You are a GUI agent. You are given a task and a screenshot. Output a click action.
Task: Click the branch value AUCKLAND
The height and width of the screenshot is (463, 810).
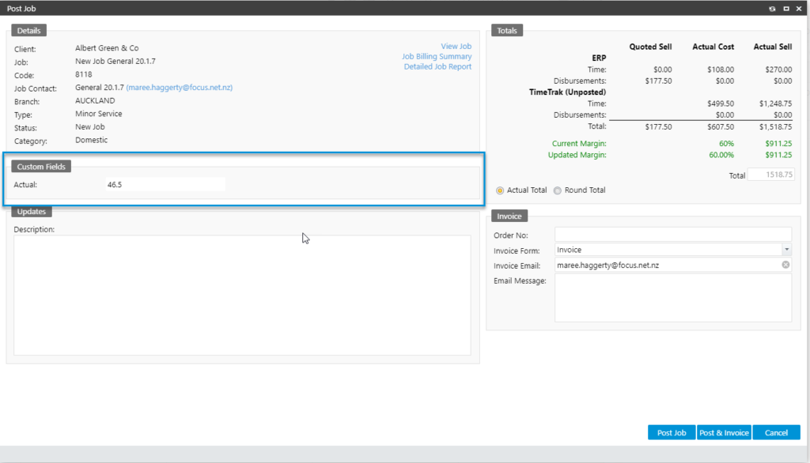click(95, 100)
